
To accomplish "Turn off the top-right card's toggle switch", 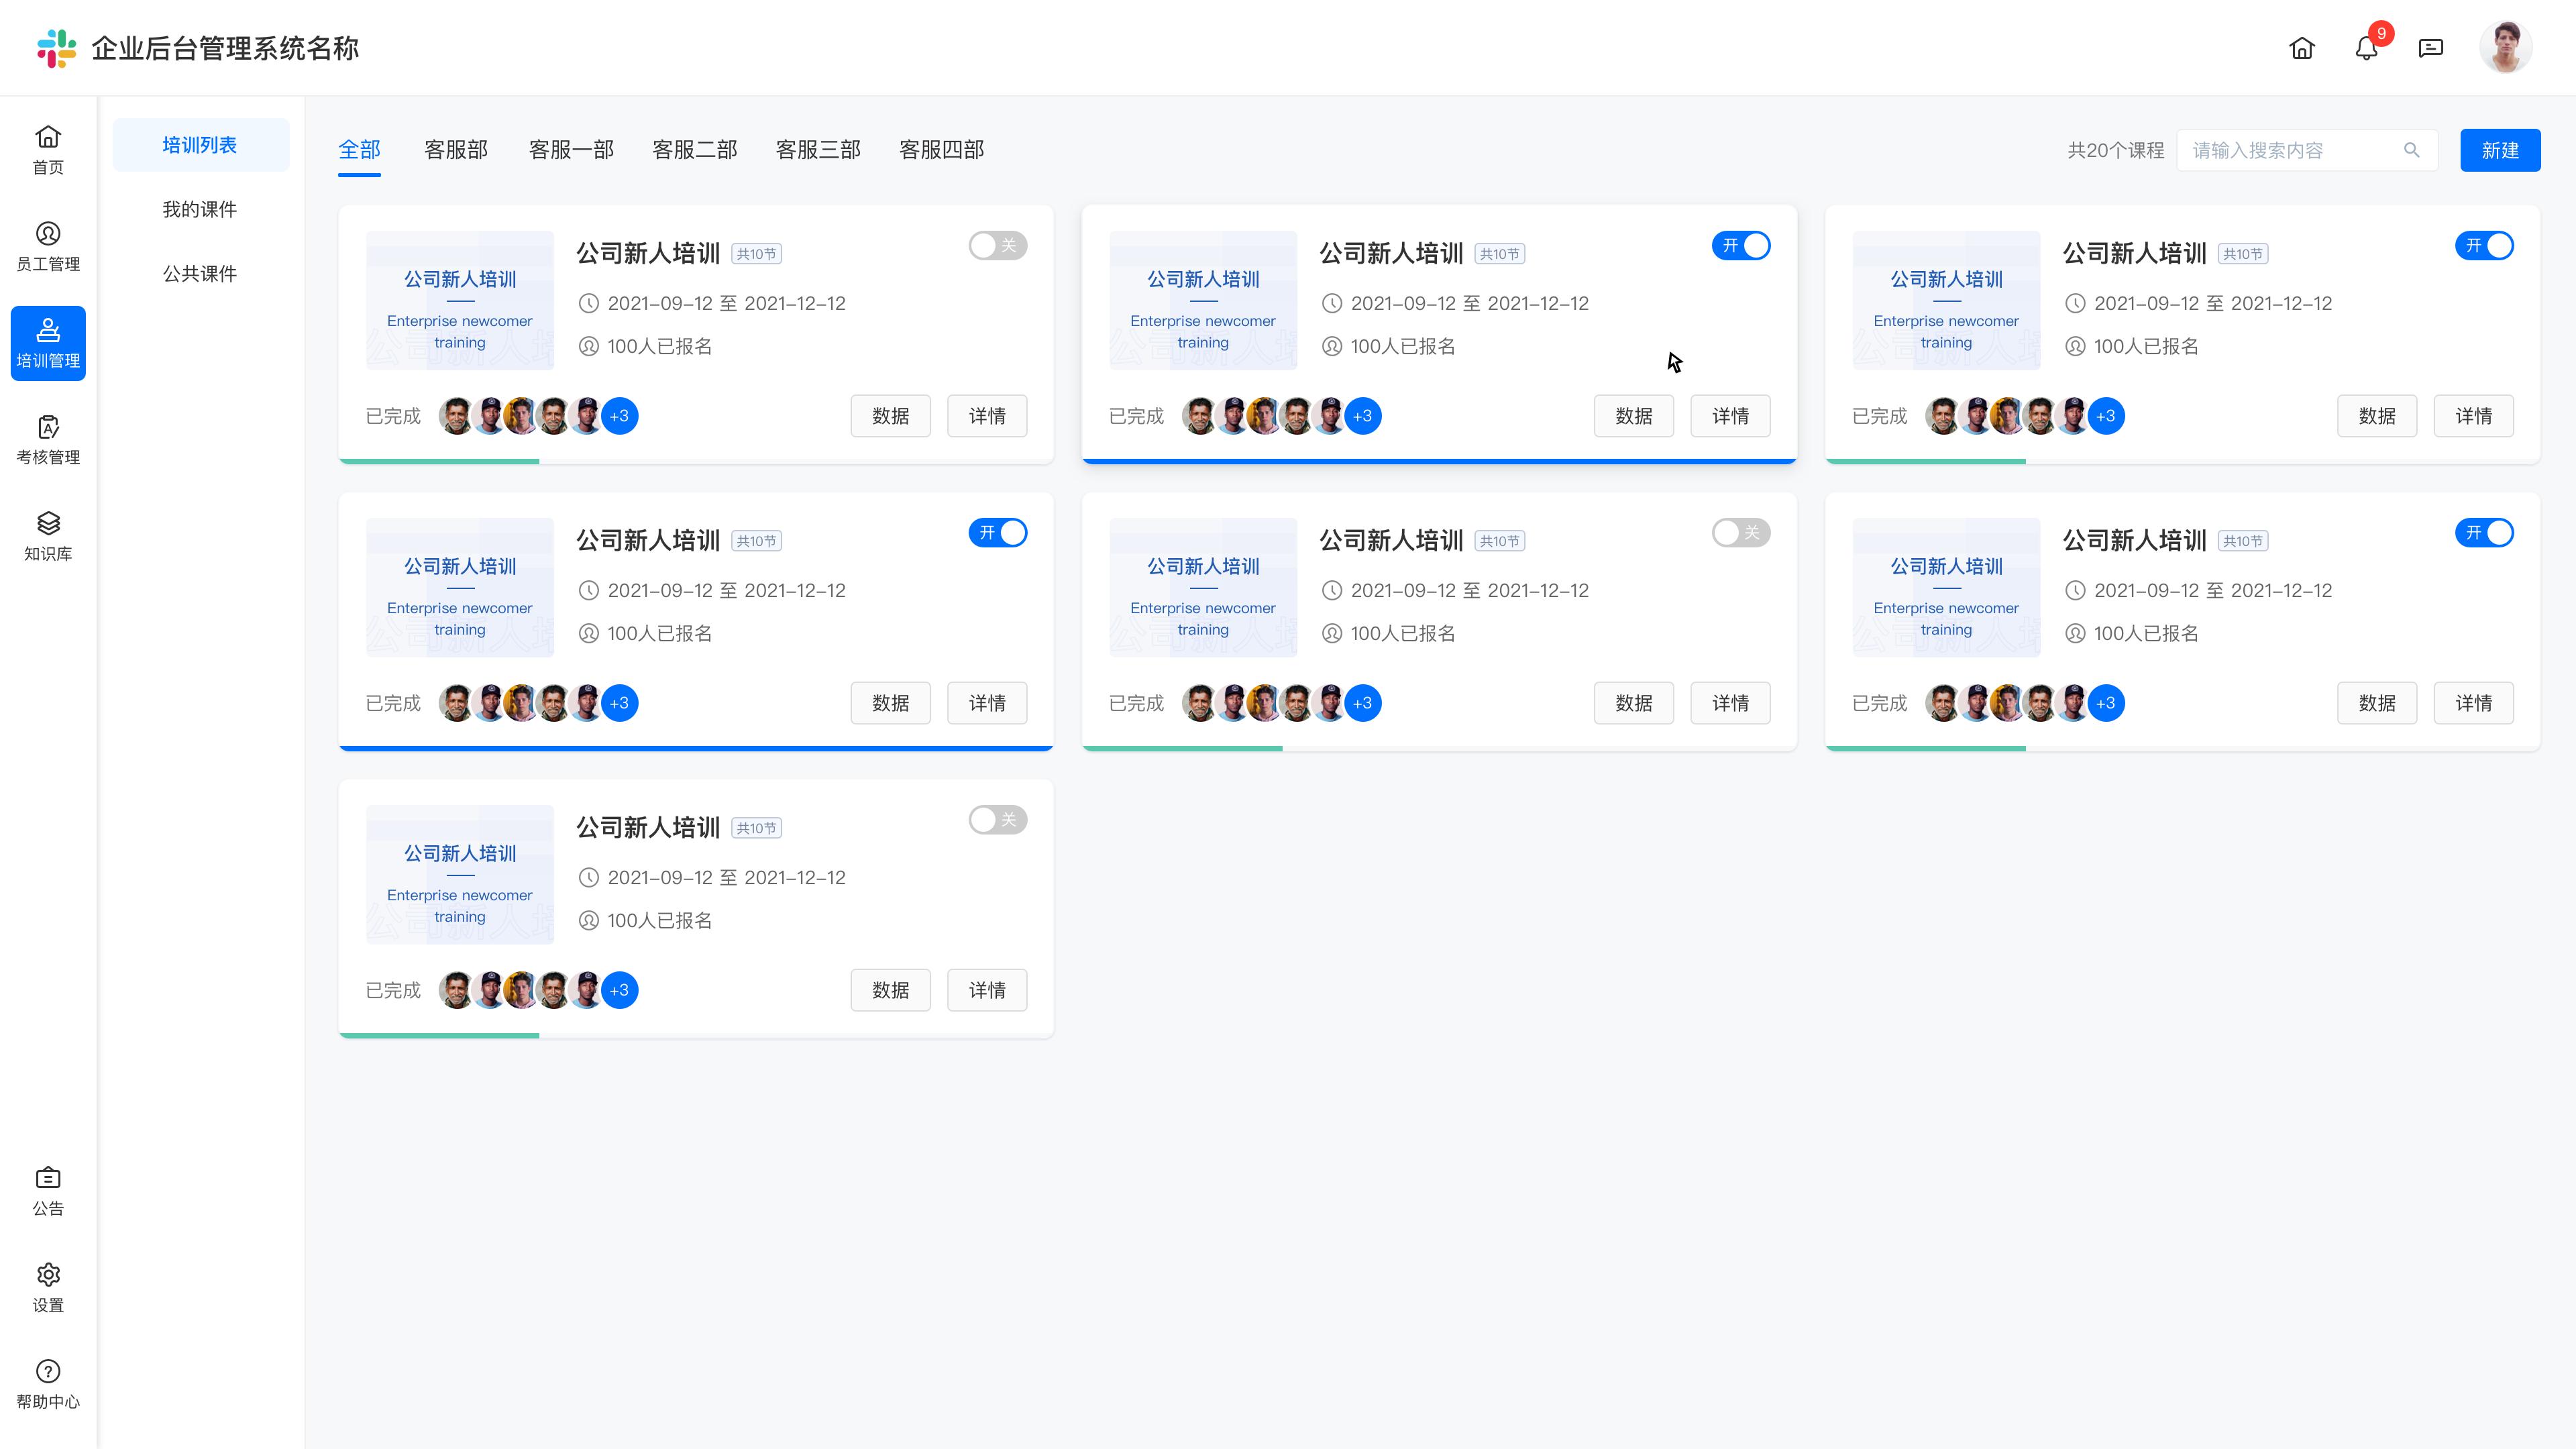I will point(2484,246).
